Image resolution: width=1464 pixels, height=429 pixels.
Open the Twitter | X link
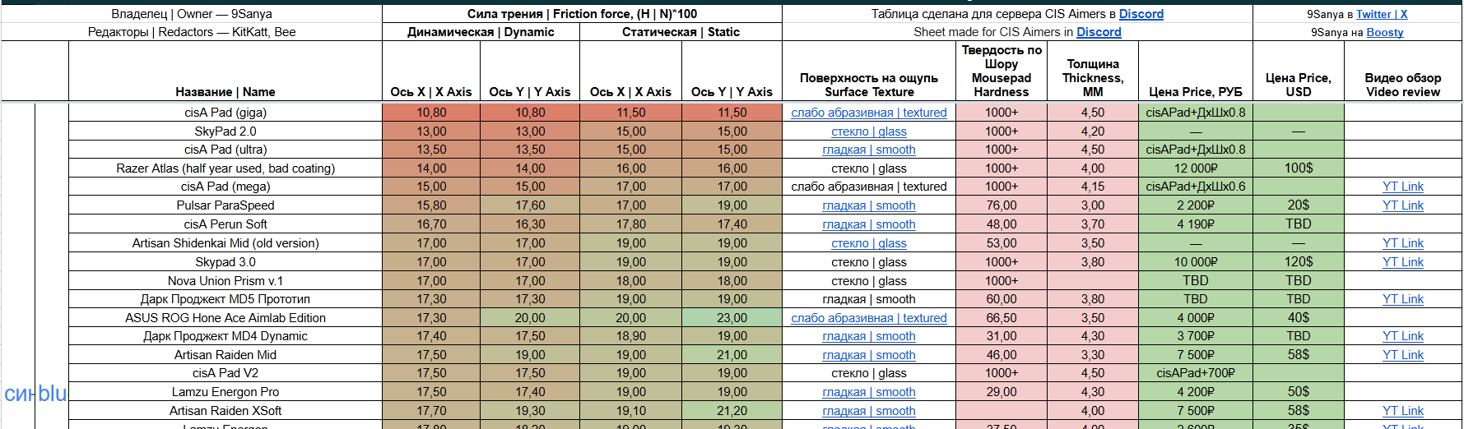point(1382,14)
